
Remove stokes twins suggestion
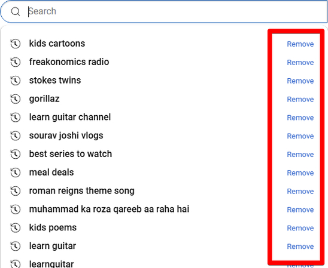click(300, 81)
